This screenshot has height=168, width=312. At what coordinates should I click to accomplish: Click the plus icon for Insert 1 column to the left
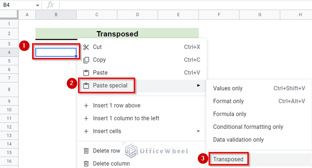pos(86,119)
